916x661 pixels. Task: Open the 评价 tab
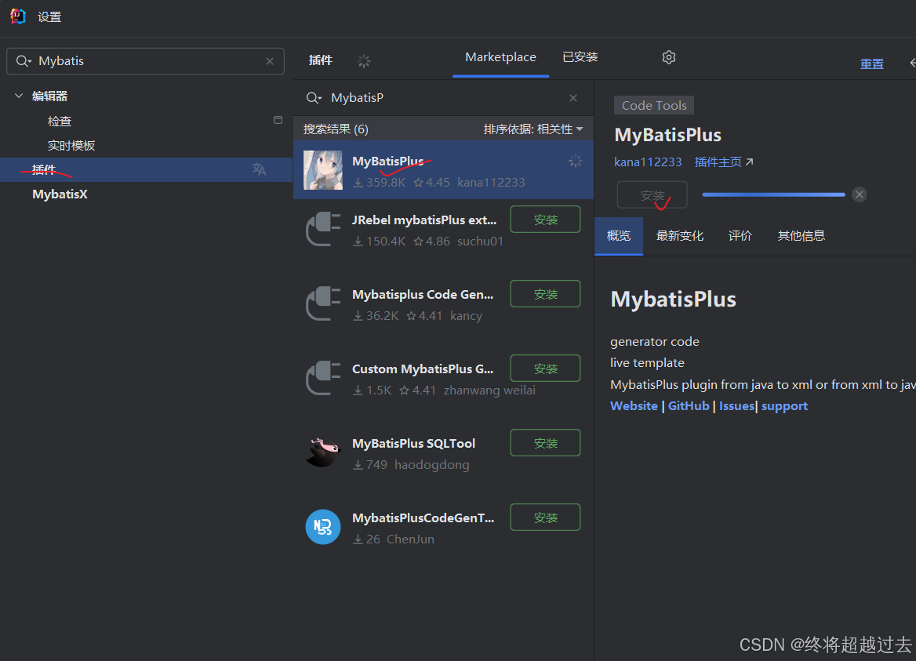[x=740, y=236]
